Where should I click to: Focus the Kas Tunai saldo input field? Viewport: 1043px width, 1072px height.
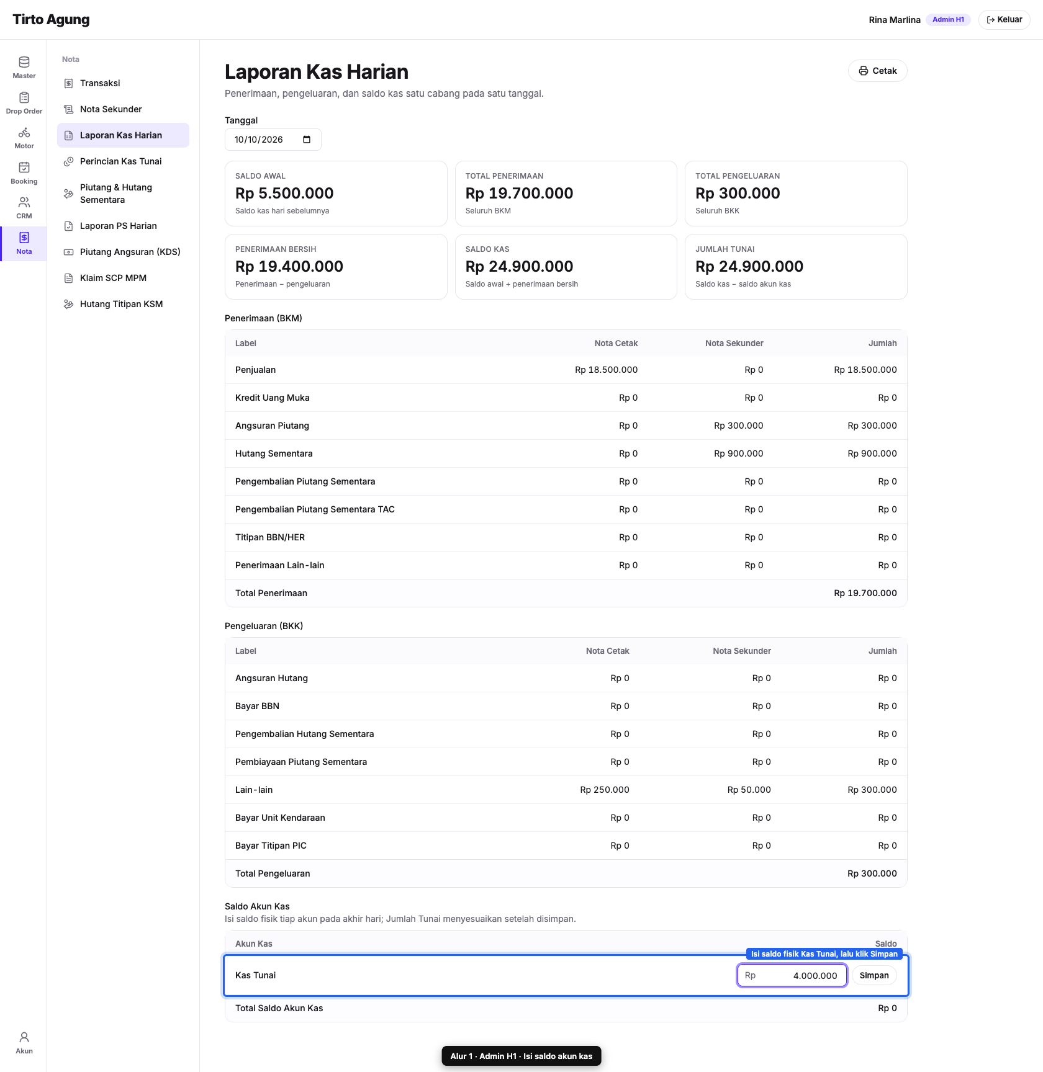(x=792, y=975)
